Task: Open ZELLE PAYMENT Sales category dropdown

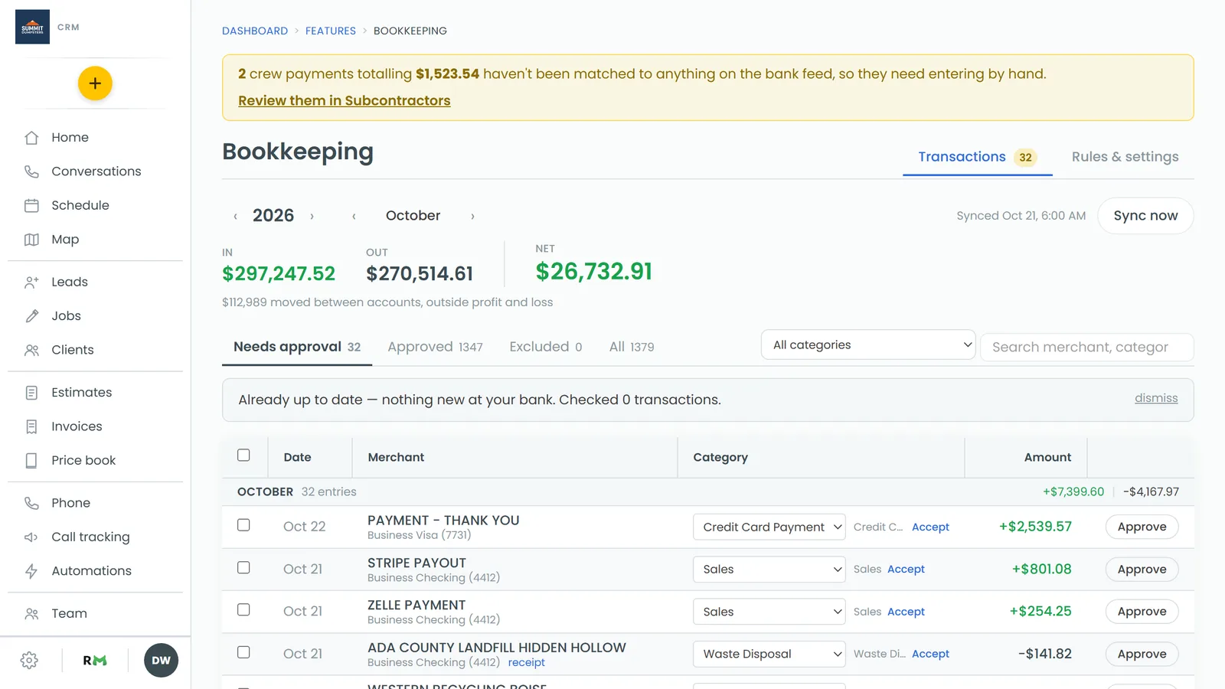Action: tap(769, 612)
